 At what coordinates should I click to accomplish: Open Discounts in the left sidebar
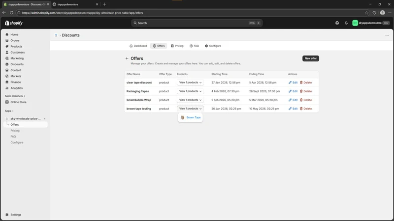pos(17,64)
